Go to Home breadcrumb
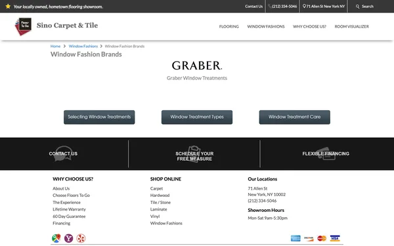 (x=55, y=46)
